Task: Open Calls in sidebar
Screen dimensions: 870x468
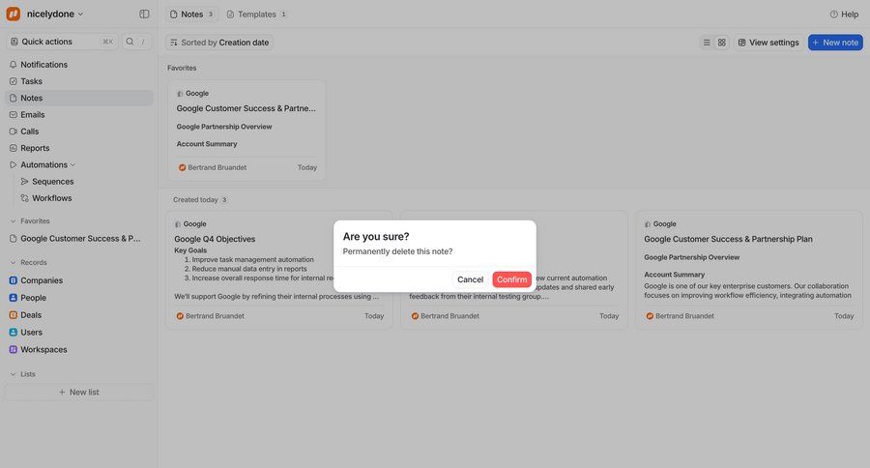Action: (79, 131)
